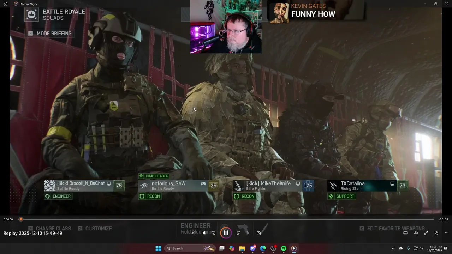Click the Media Player taskbar icon

tap(294, 248)
